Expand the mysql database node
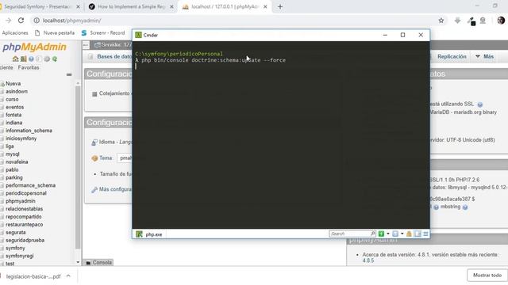The width and height of the screenshot is (508, 285). click(x=2, y=154)
